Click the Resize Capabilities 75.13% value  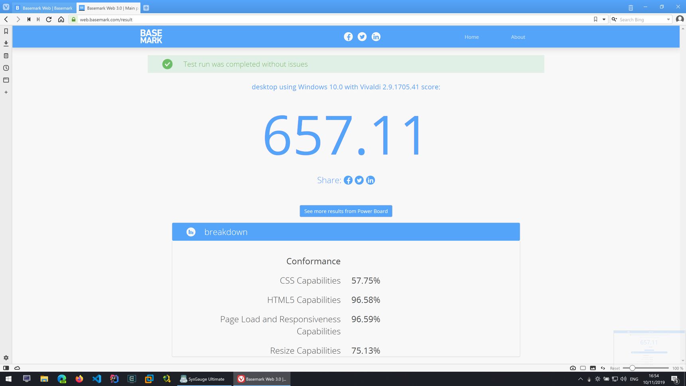click(366, 351)
